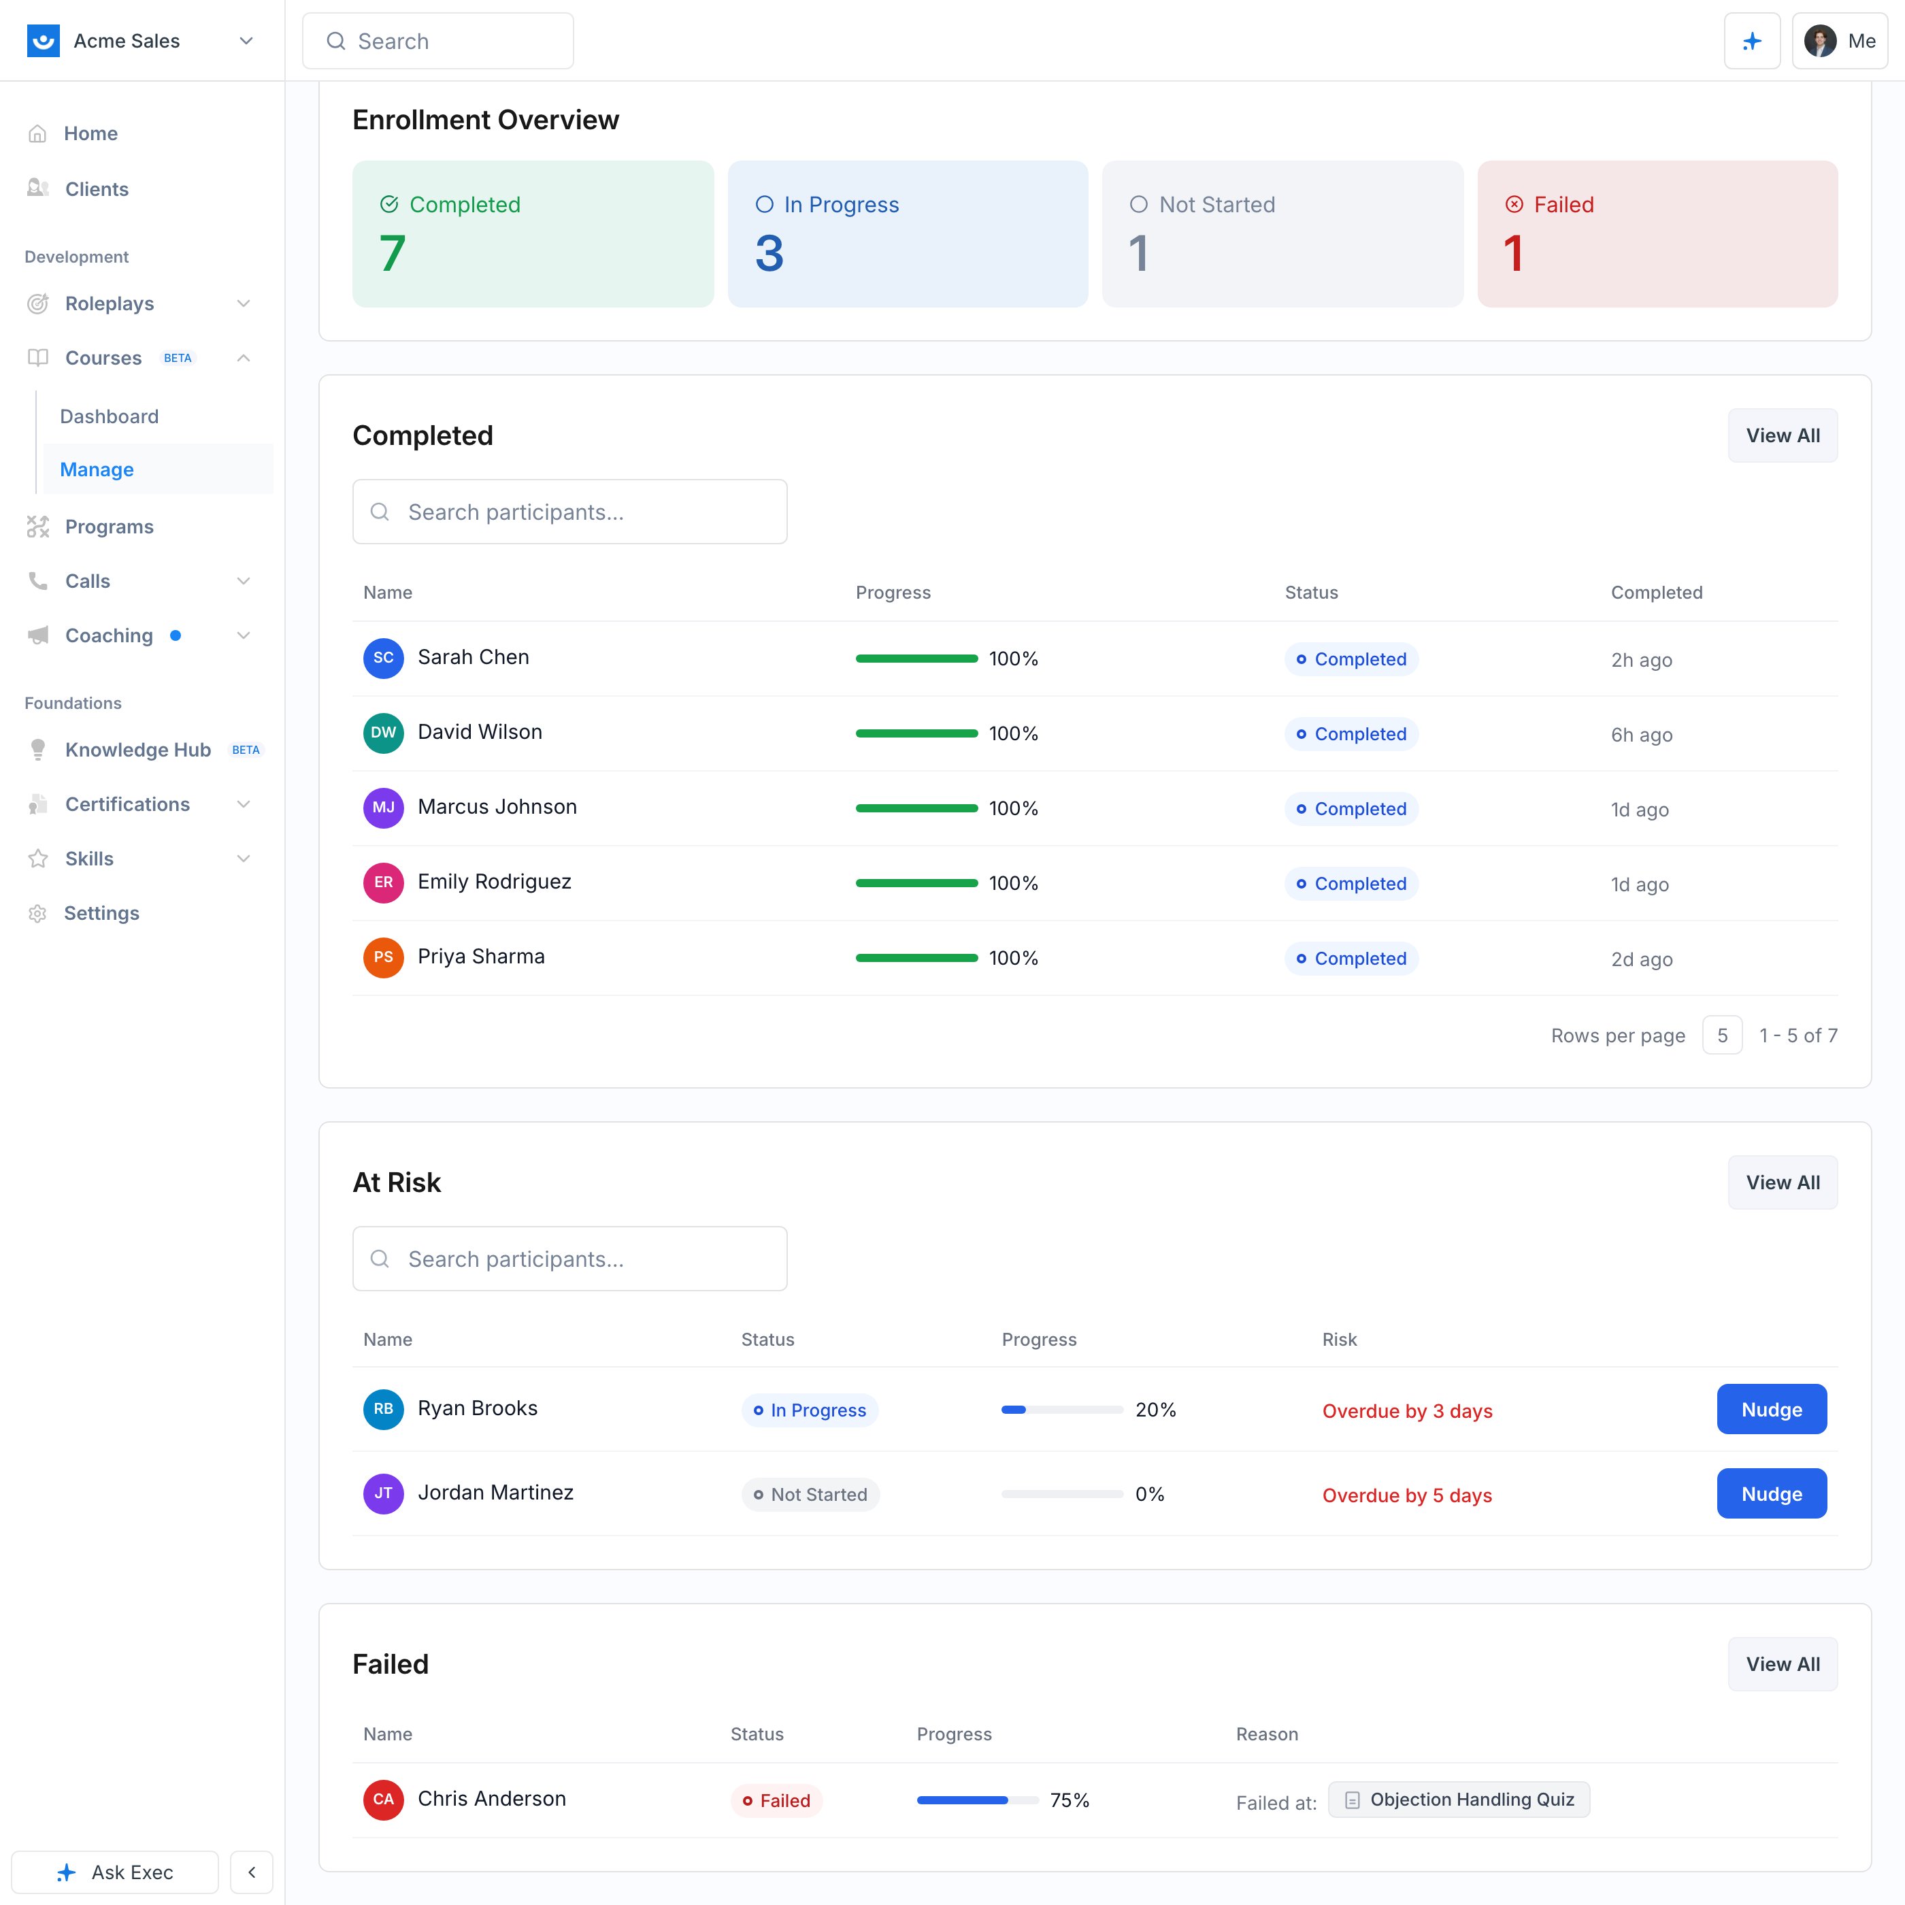
Task: Click the '6h ago' completed time
Action: [1642, 735]
